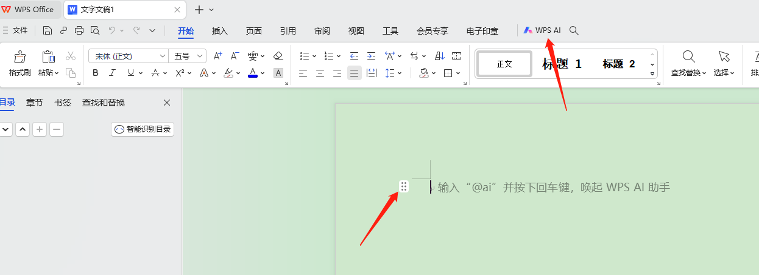759x275 pixels.
Task: Click the Clear Formatting eraser icon
Action: (x=278, y=56)
